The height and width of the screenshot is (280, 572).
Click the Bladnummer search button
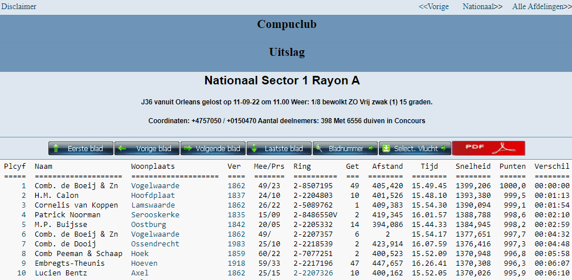(345, 148)
